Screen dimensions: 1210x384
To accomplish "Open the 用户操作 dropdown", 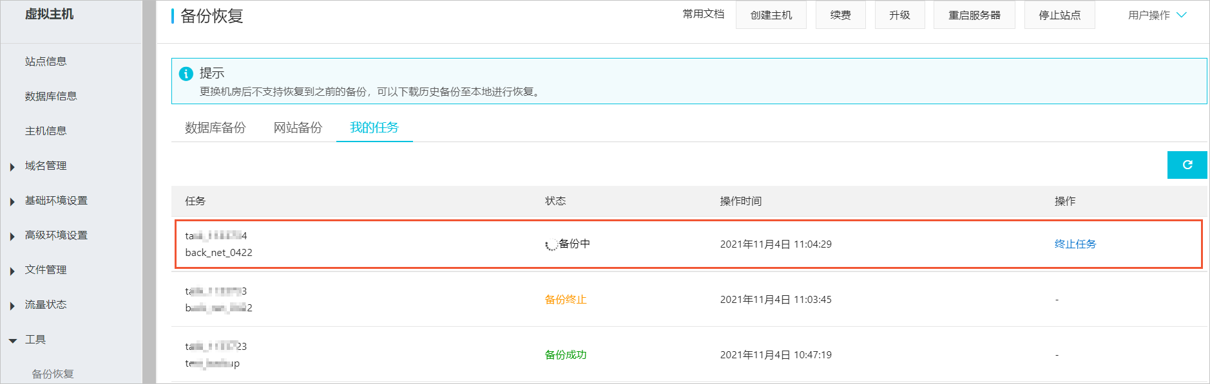I will pyautogui.click(x=1157, y=15).
